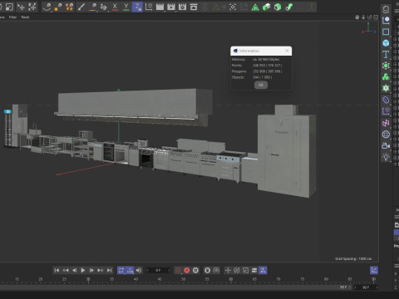Click the MoGraph cloner green spheres icon
This screenshot has height=299, width=399.
[x=386, y=77]
